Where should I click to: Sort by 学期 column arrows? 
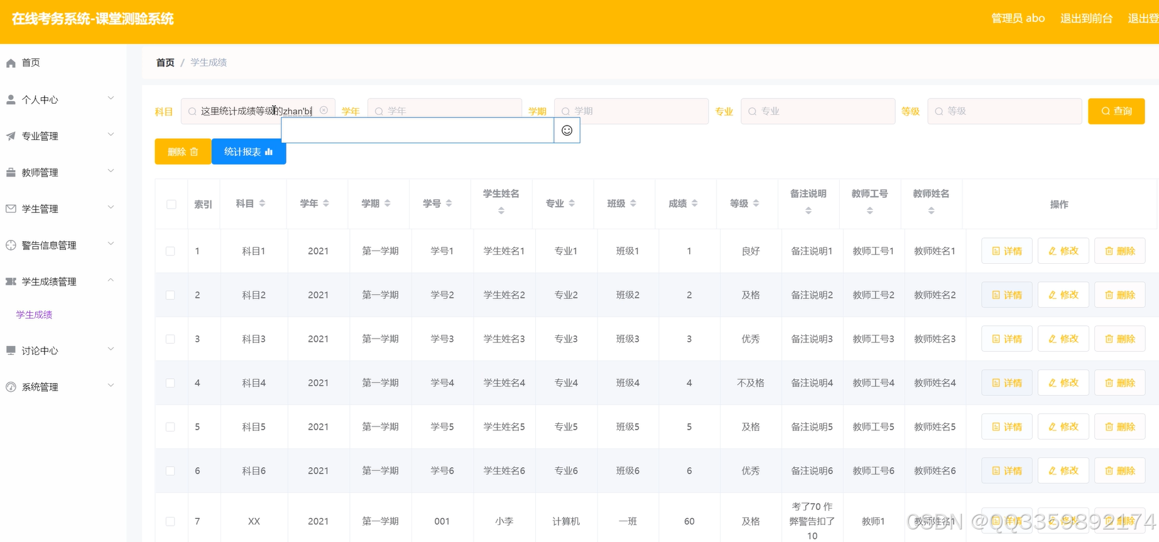click(x=388, y=203)
